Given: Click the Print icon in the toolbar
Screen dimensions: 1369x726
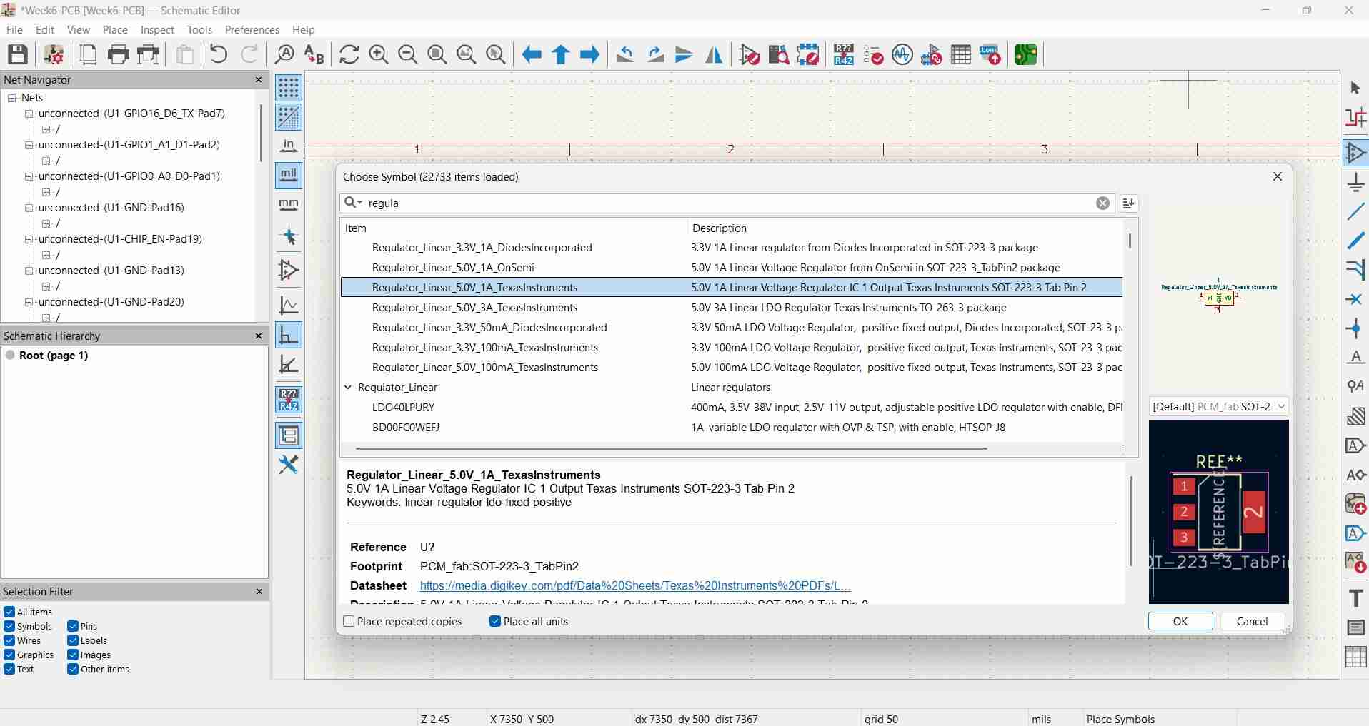Looking at the screenshot, I should [118, 54].
